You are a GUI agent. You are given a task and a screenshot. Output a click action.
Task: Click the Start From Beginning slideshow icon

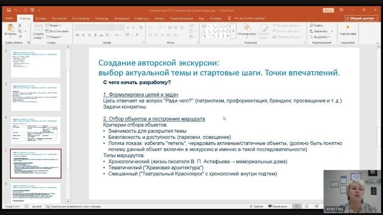[x=32, y=10]
